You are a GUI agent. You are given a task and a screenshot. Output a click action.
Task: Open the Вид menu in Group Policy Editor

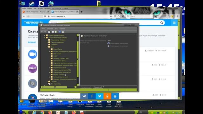point(56,28)
